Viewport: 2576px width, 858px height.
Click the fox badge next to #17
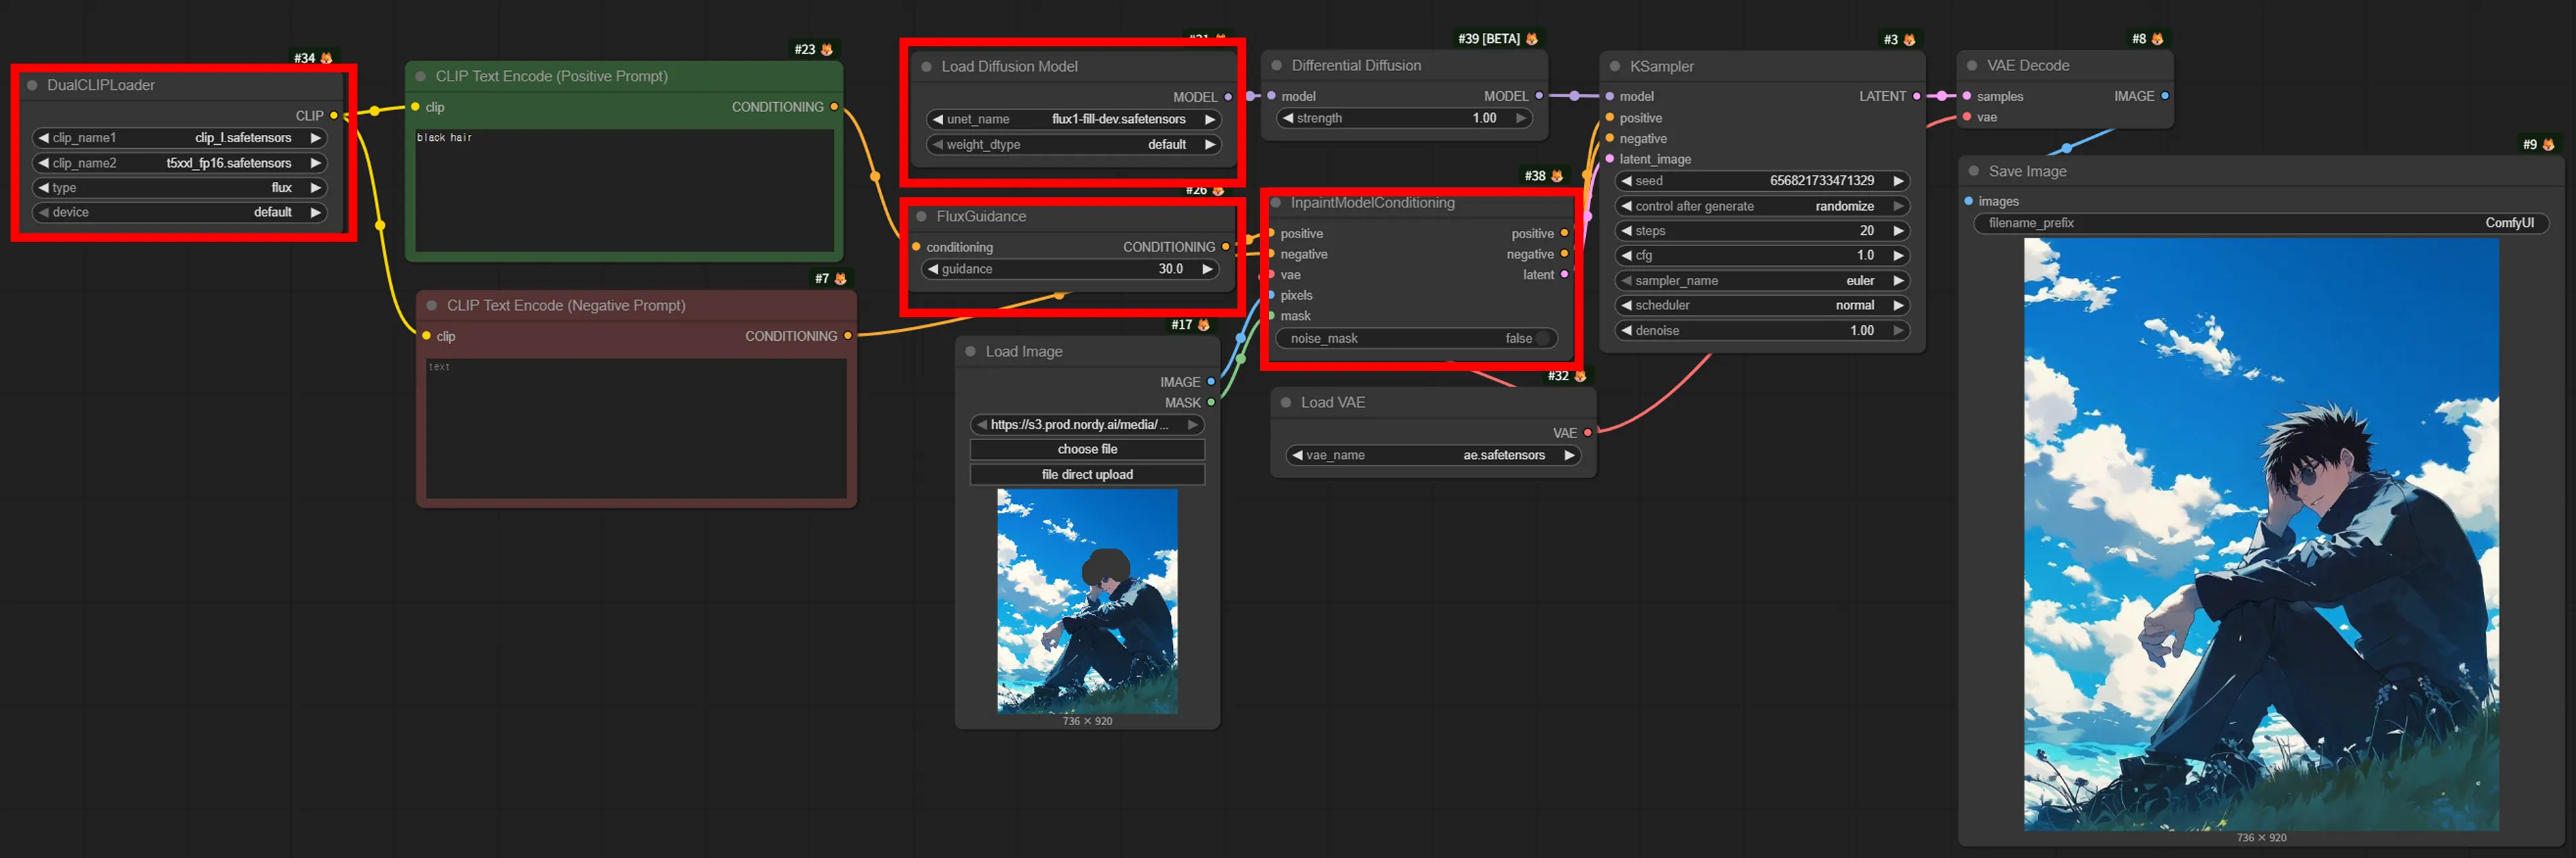(1204, 325)
